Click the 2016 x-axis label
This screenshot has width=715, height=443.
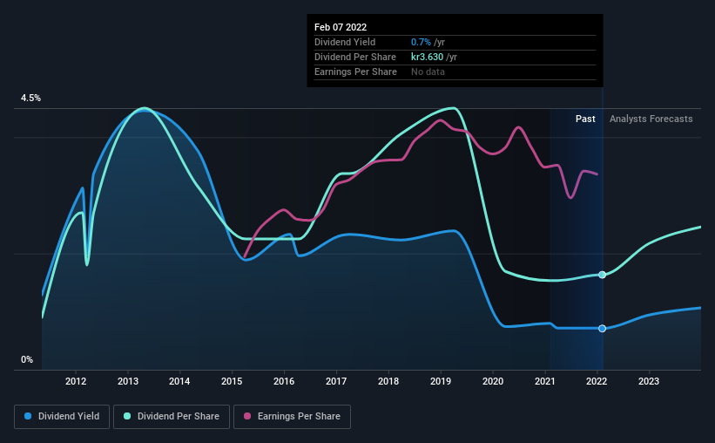coord(284,381)
